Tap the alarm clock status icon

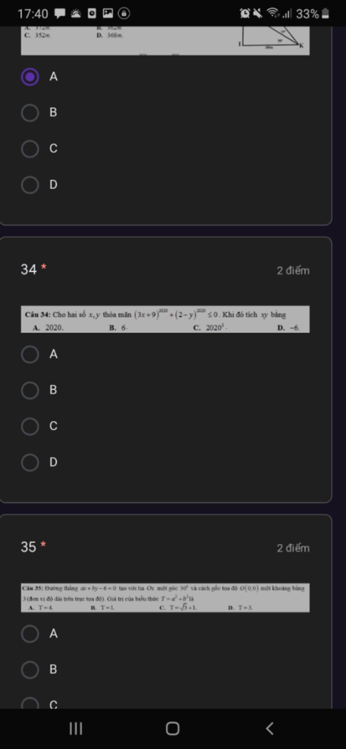tap(245, 14)
